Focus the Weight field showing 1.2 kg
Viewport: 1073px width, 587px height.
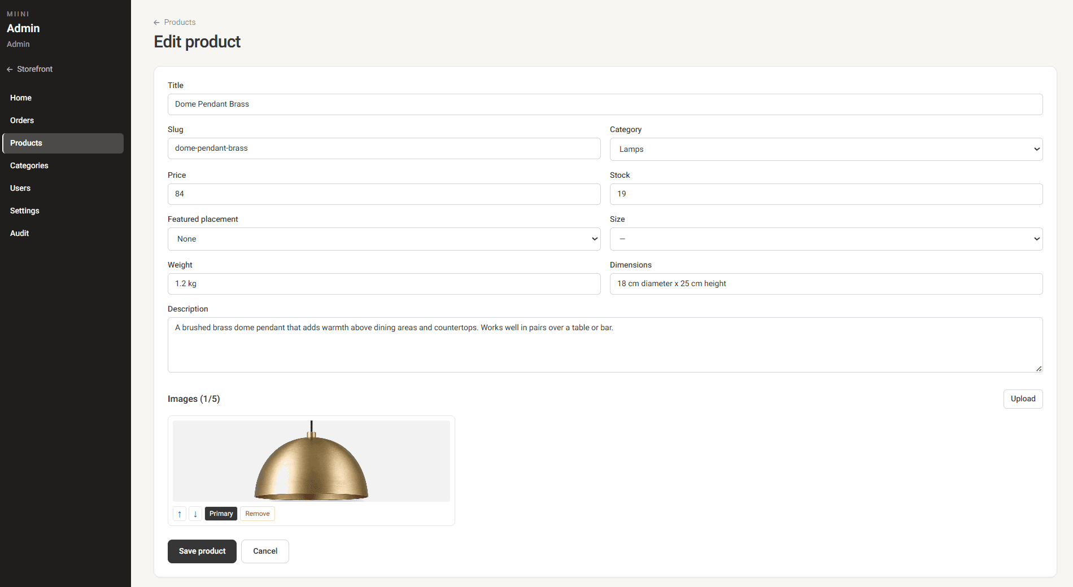pyautogui.click(x=384, y=284)
